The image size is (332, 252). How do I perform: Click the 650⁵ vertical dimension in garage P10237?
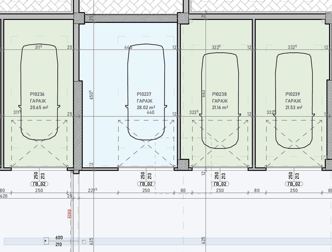91,94
